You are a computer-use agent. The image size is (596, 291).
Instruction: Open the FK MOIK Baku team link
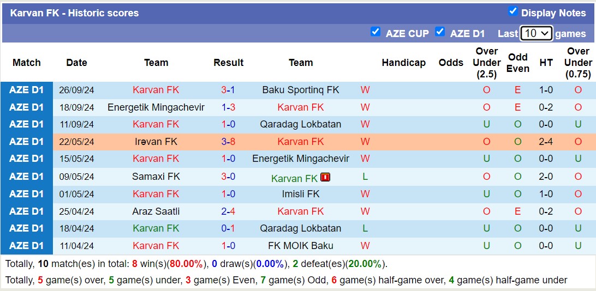(x=301, y=246)
